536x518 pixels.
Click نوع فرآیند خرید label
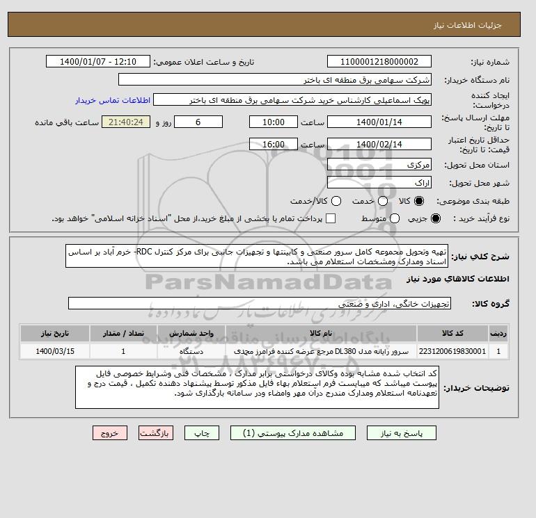[481, 218]
